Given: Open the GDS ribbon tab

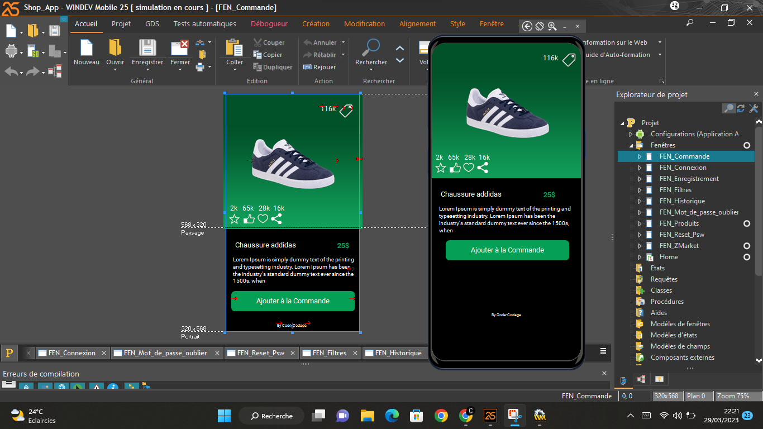Looking at the screenshot, I should pyautogui.click(x=152, y=24).
